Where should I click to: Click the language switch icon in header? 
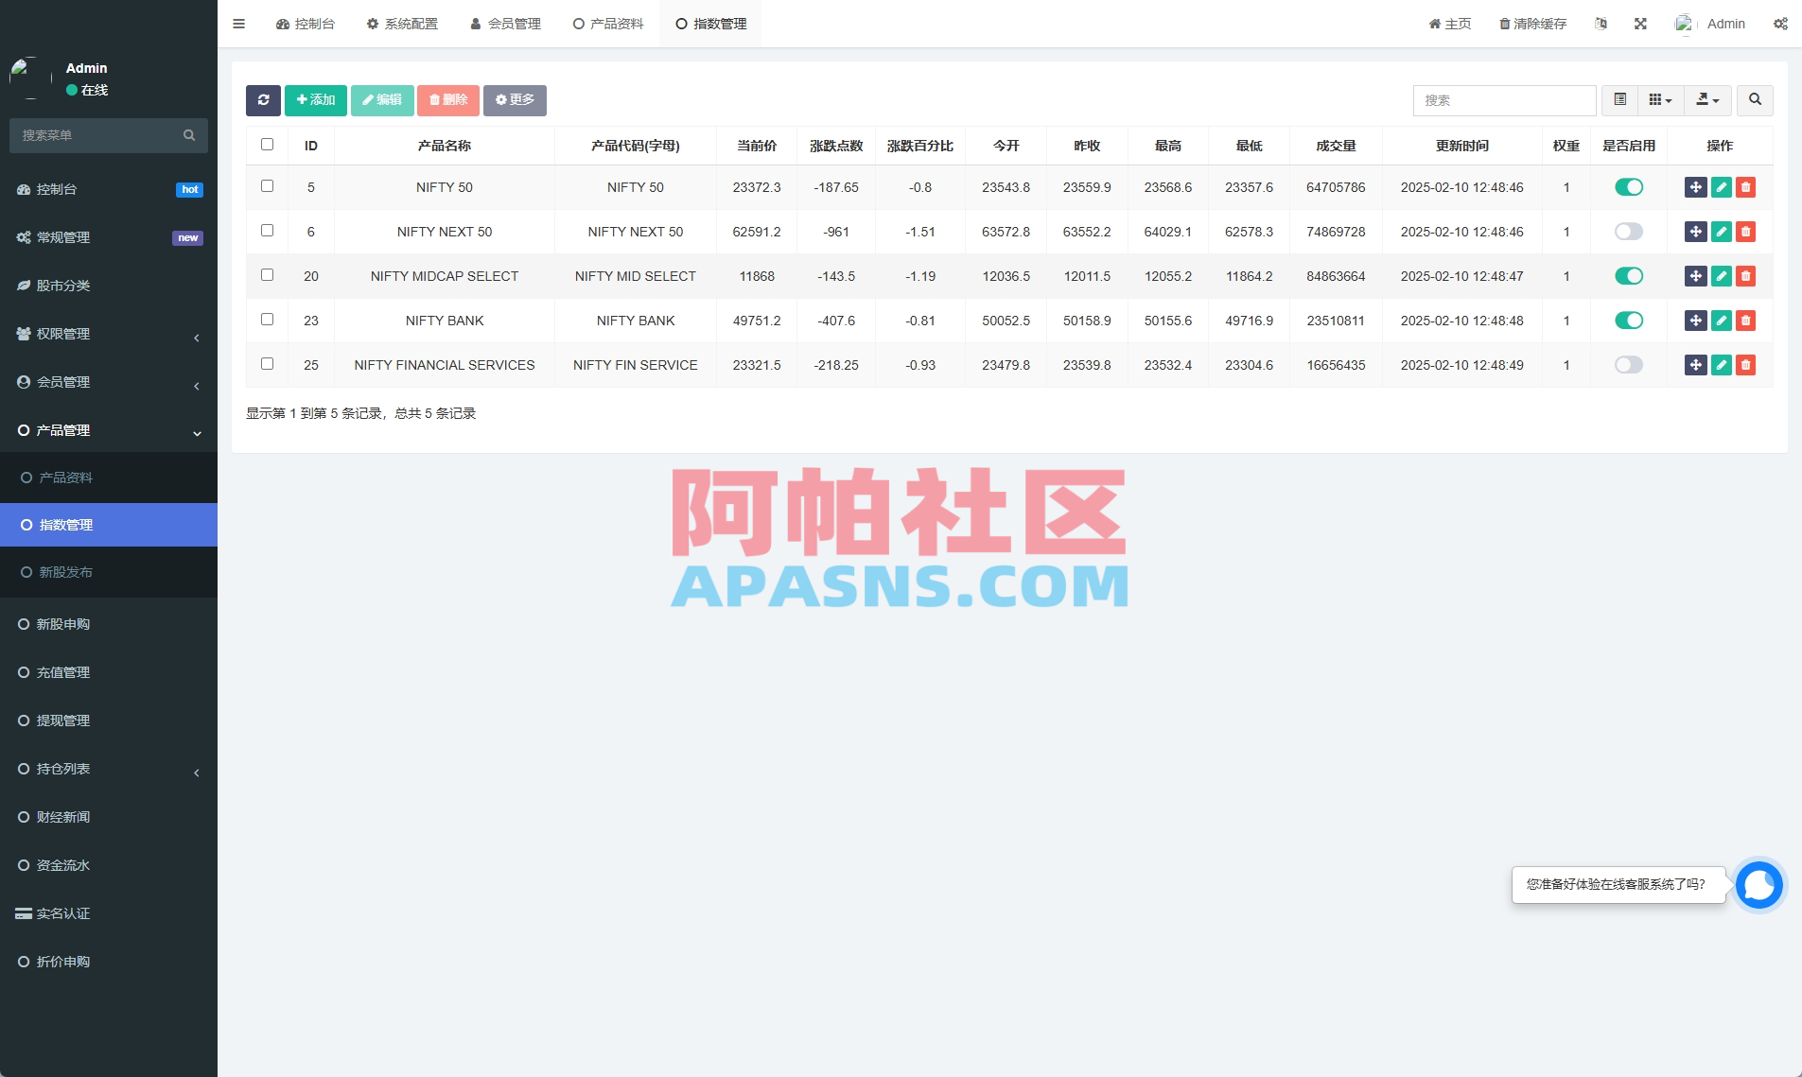pos(1601,24)
